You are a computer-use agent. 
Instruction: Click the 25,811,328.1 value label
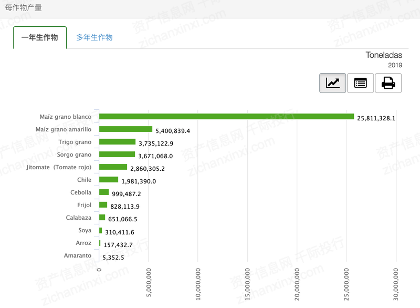point(376,118)
